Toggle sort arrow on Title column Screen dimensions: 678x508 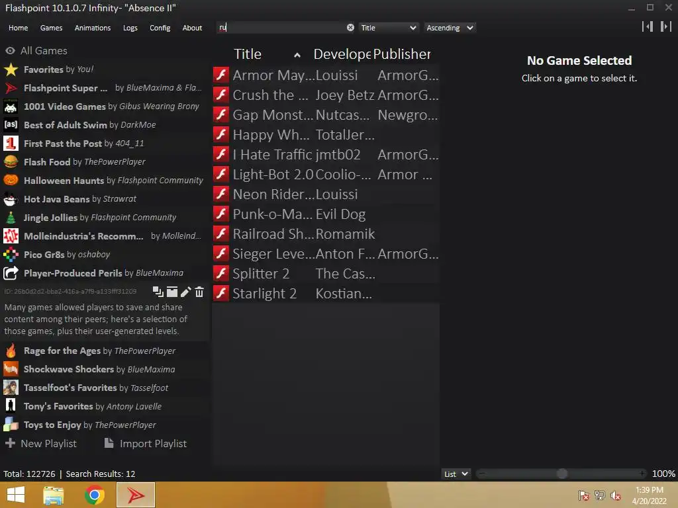coord(297,55)
